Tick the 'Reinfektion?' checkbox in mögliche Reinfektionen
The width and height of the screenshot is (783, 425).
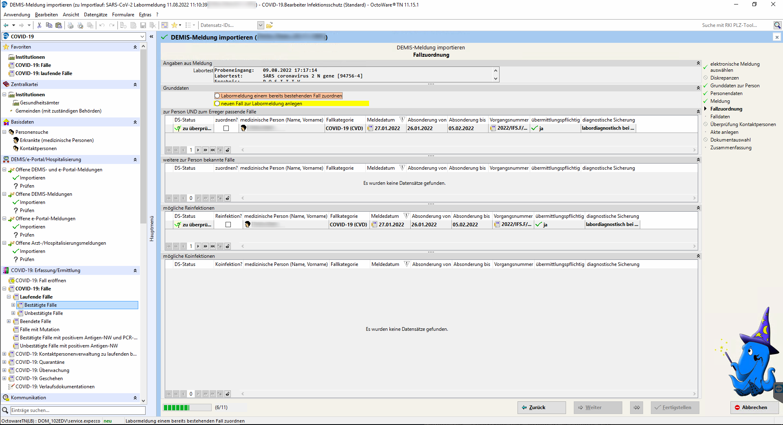click(x=228, y=225)
